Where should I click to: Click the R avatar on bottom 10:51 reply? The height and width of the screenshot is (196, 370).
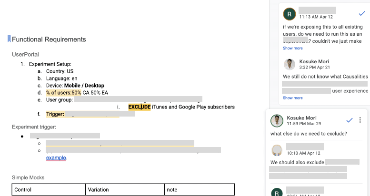point(277,193)
